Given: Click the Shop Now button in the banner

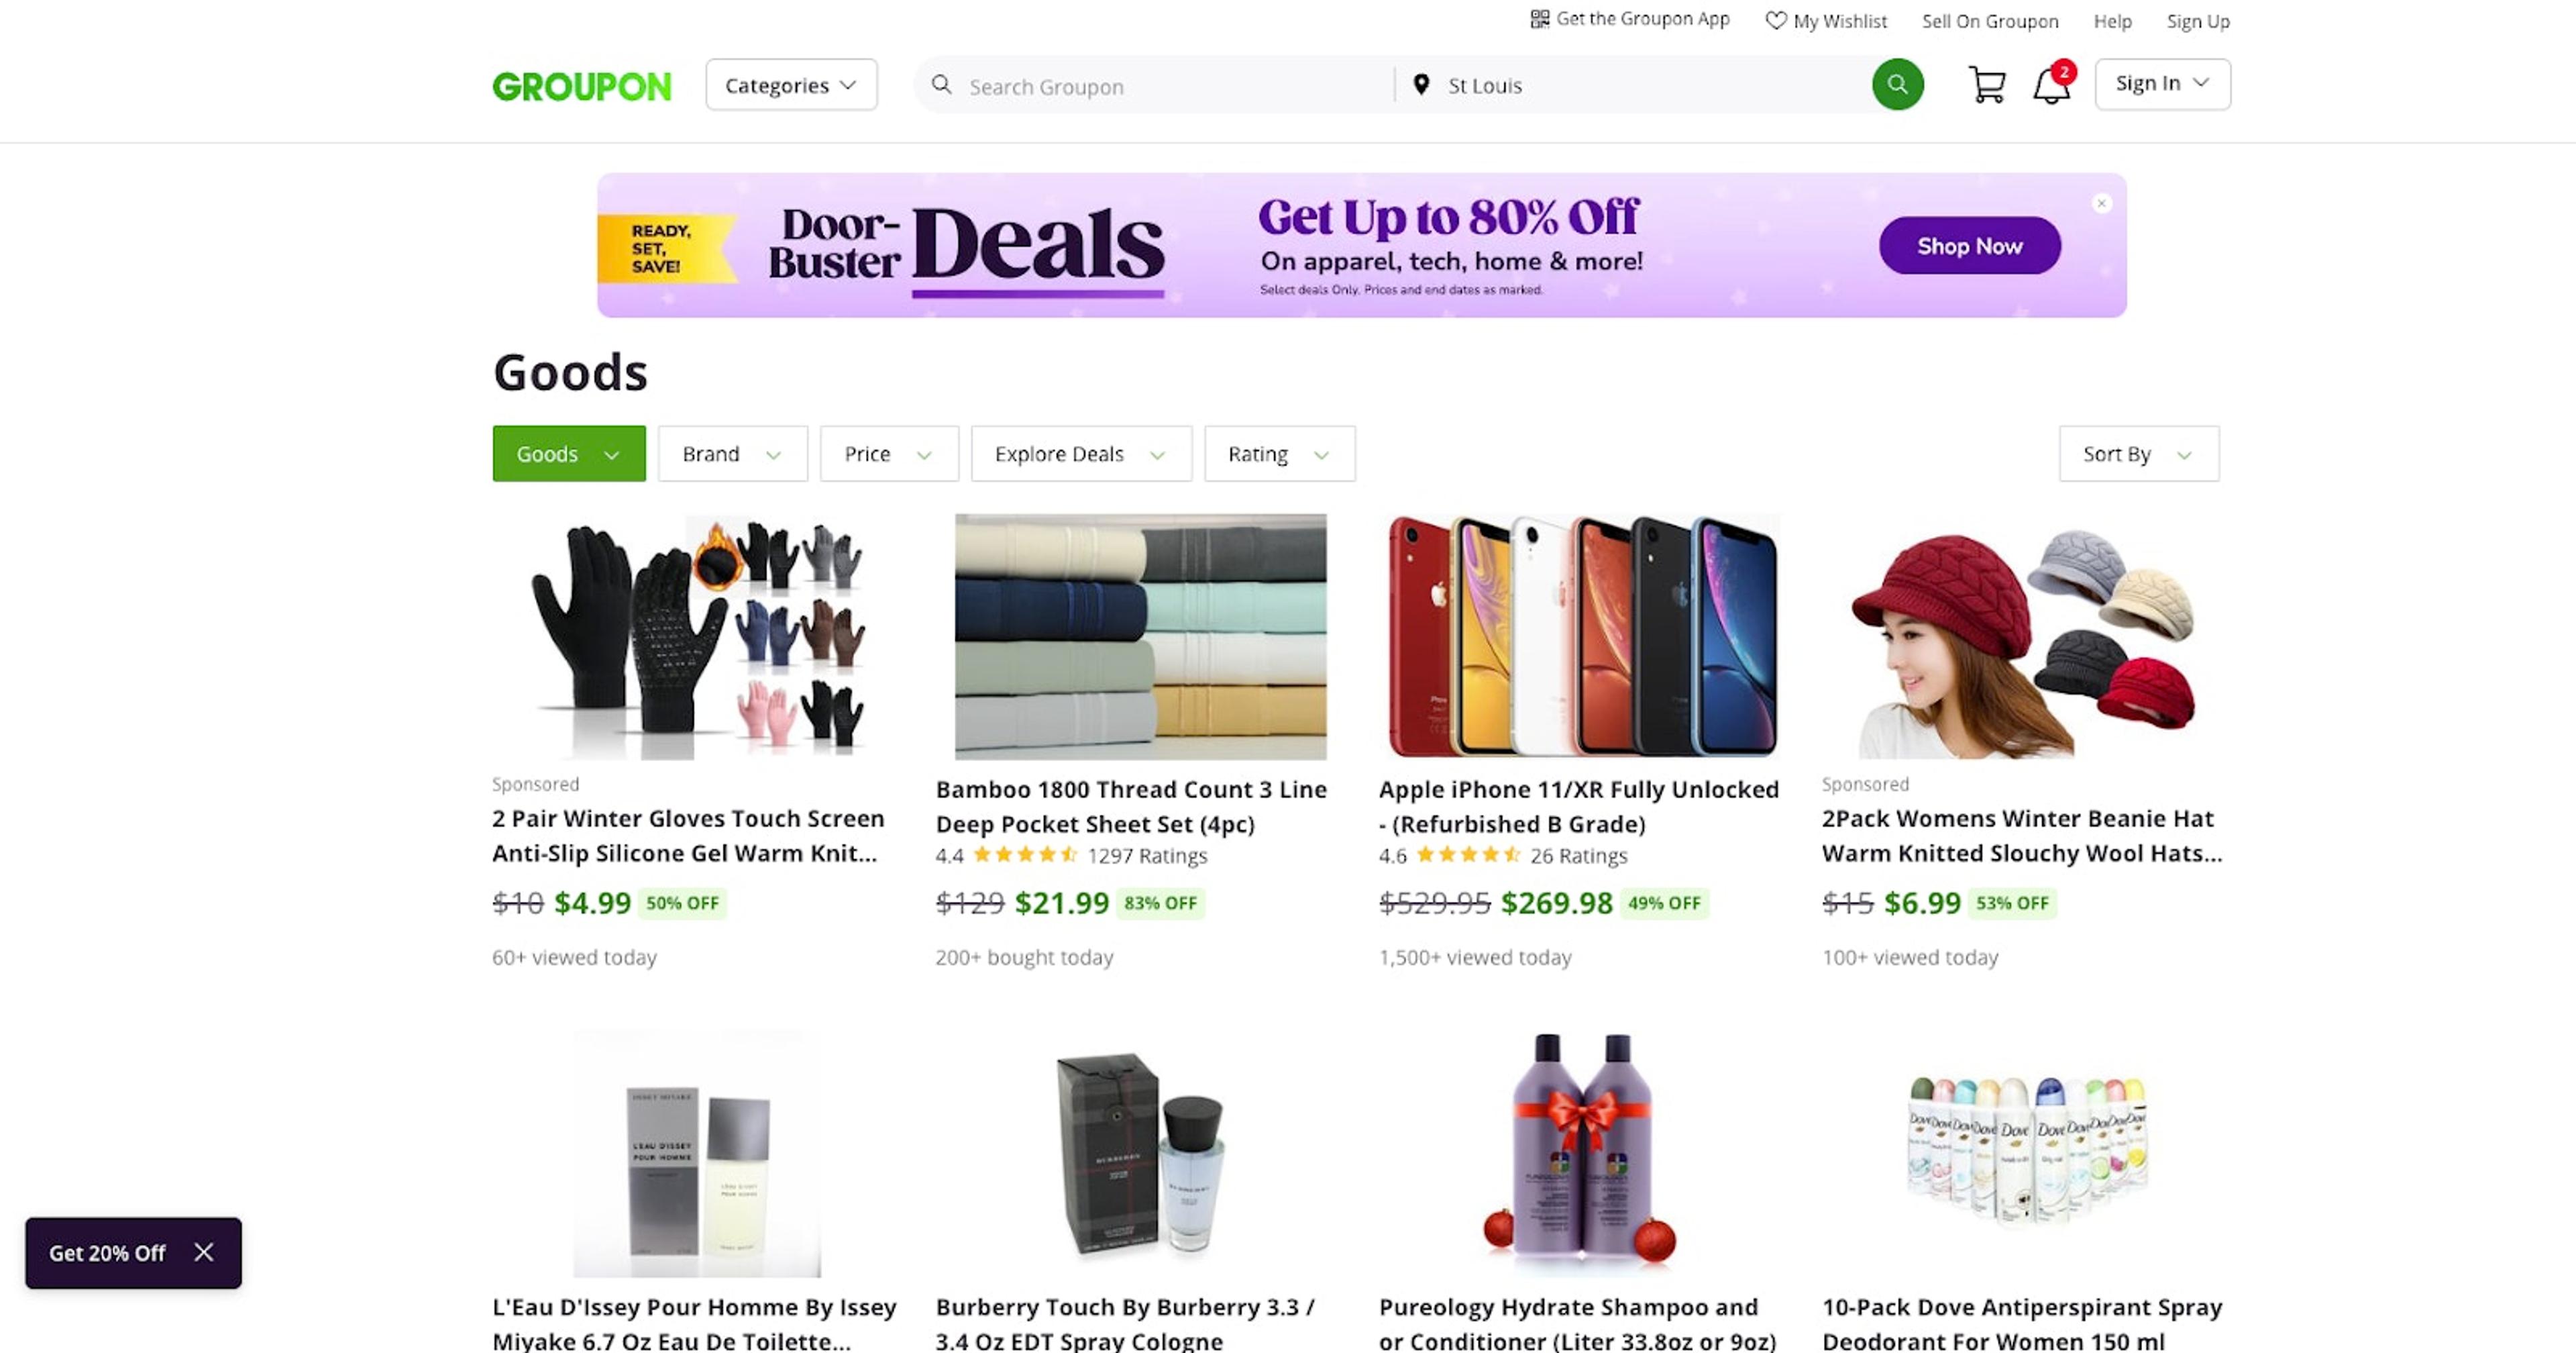Looking at the screenshot, I should [x=1968, y=245].
